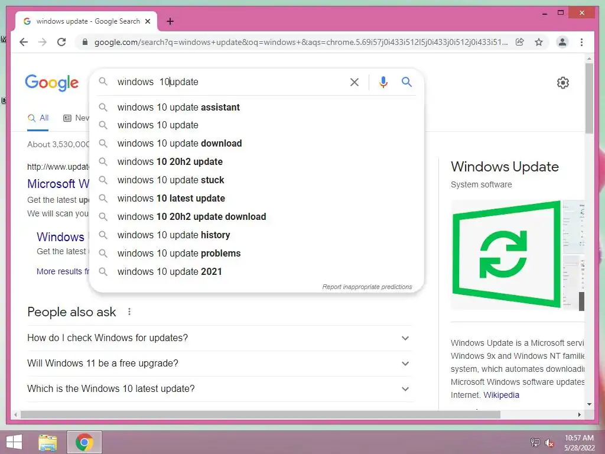Select suggestion windows 10 latest update
The width and height of the screenshot is (605, 454).
tap(256, 199)
